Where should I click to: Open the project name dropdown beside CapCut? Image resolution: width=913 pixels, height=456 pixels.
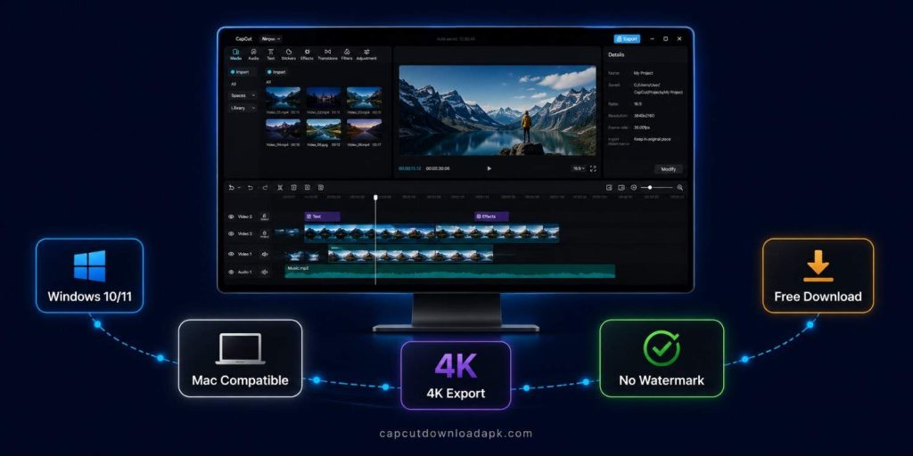pos(270,39)
